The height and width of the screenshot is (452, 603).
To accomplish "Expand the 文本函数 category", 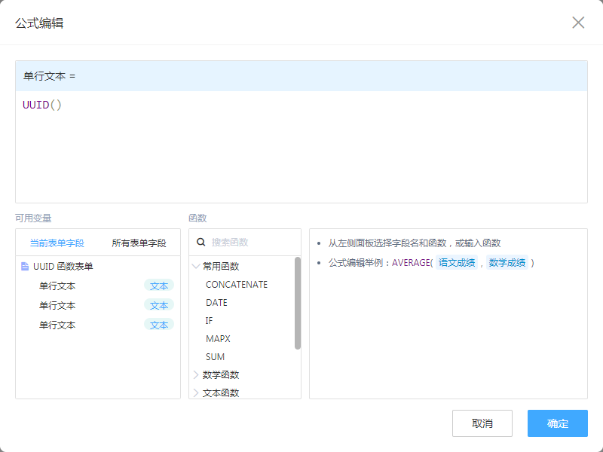I will 197,392.
